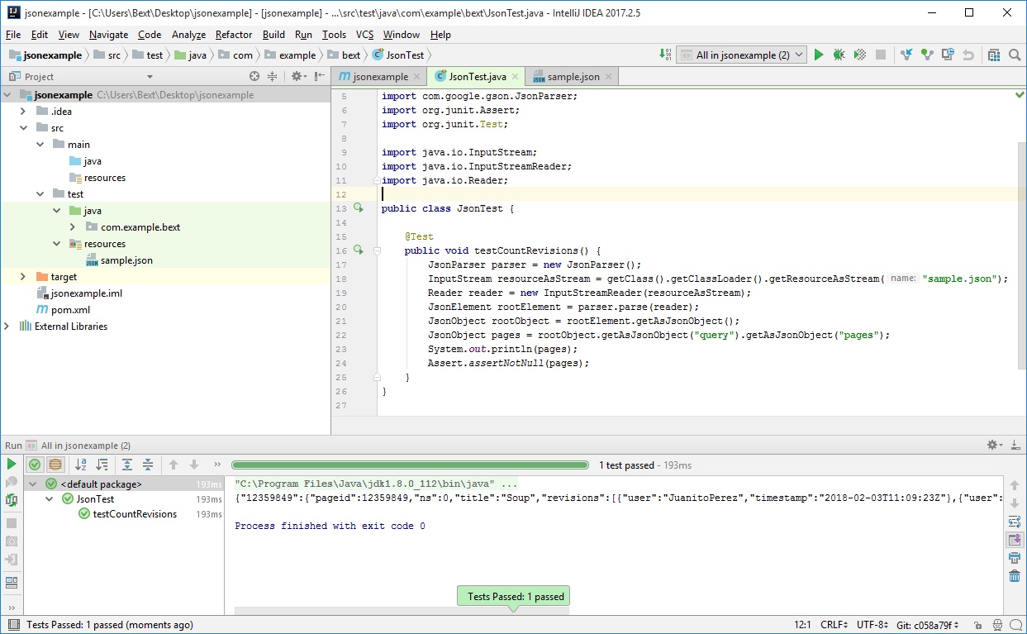Expand the target folder in Project view
Screen dimensions: 1027x634
(x=22, y=276)
